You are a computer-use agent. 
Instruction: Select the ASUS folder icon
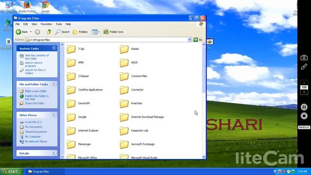click(124, 63)
